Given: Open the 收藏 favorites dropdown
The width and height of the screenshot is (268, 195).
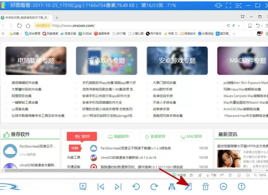Looking at the screenshot, I should pyautogui.click(x=15, y=34).
